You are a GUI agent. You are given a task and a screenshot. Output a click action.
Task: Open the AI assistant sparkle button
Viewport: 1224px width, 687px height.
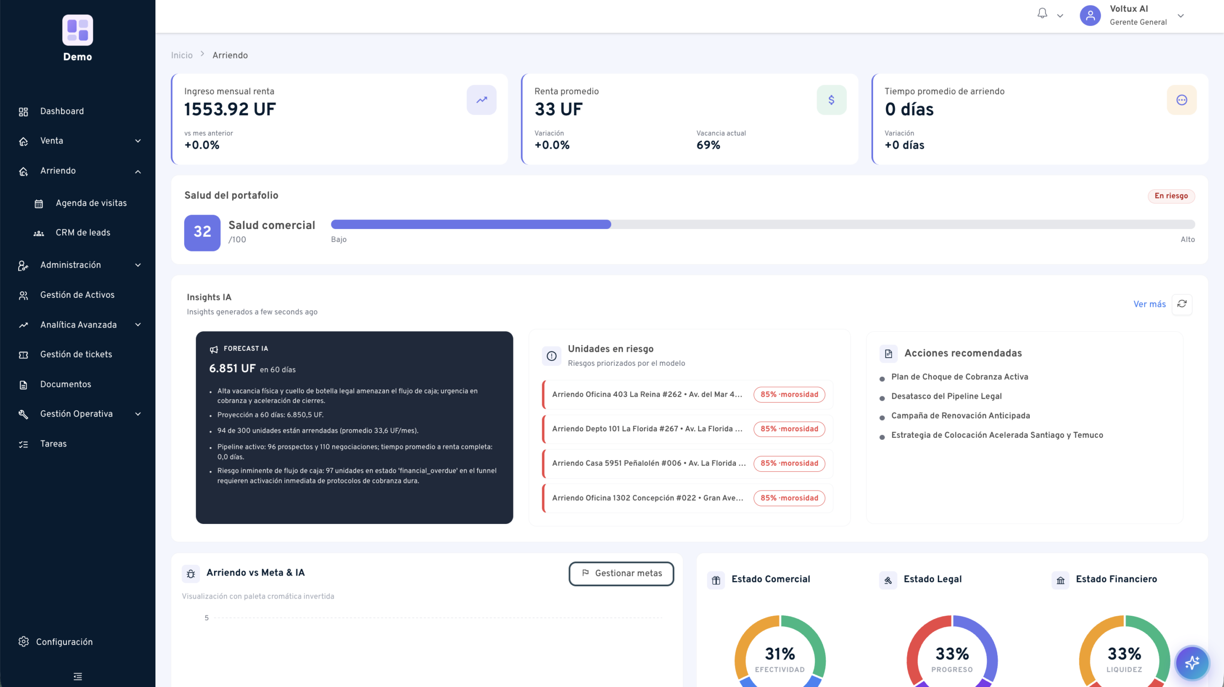tap(1192, 663)
